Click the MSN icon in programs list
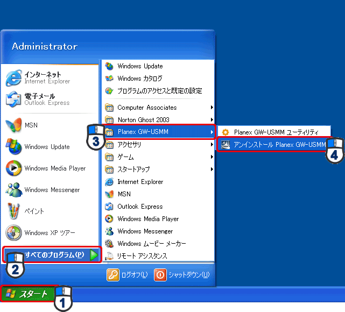 click(109, 194)
